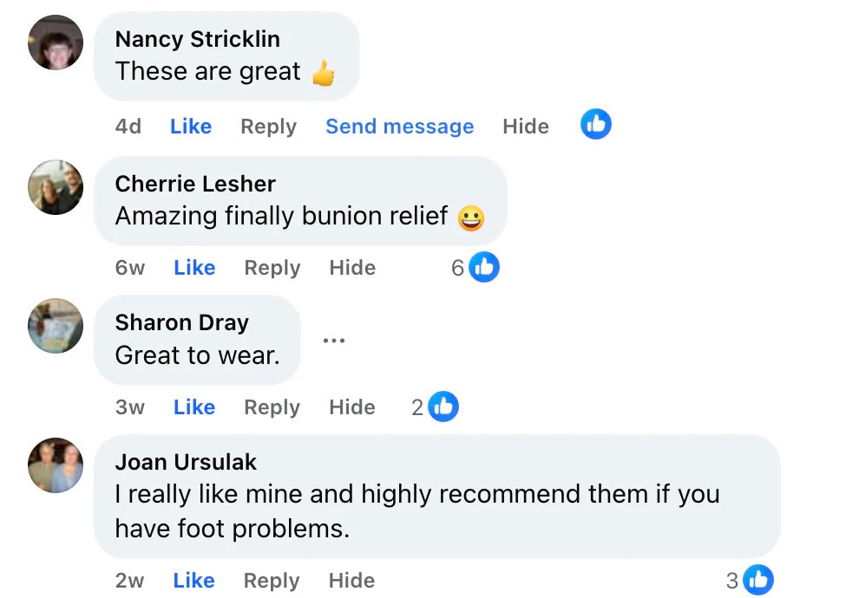The width and height of the screenshot is (859, 598).
Task: Send message to Nancy Stricklin
Action: pos(399,127)
